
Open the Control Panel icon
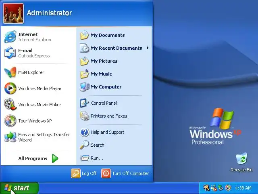[84, 103]
